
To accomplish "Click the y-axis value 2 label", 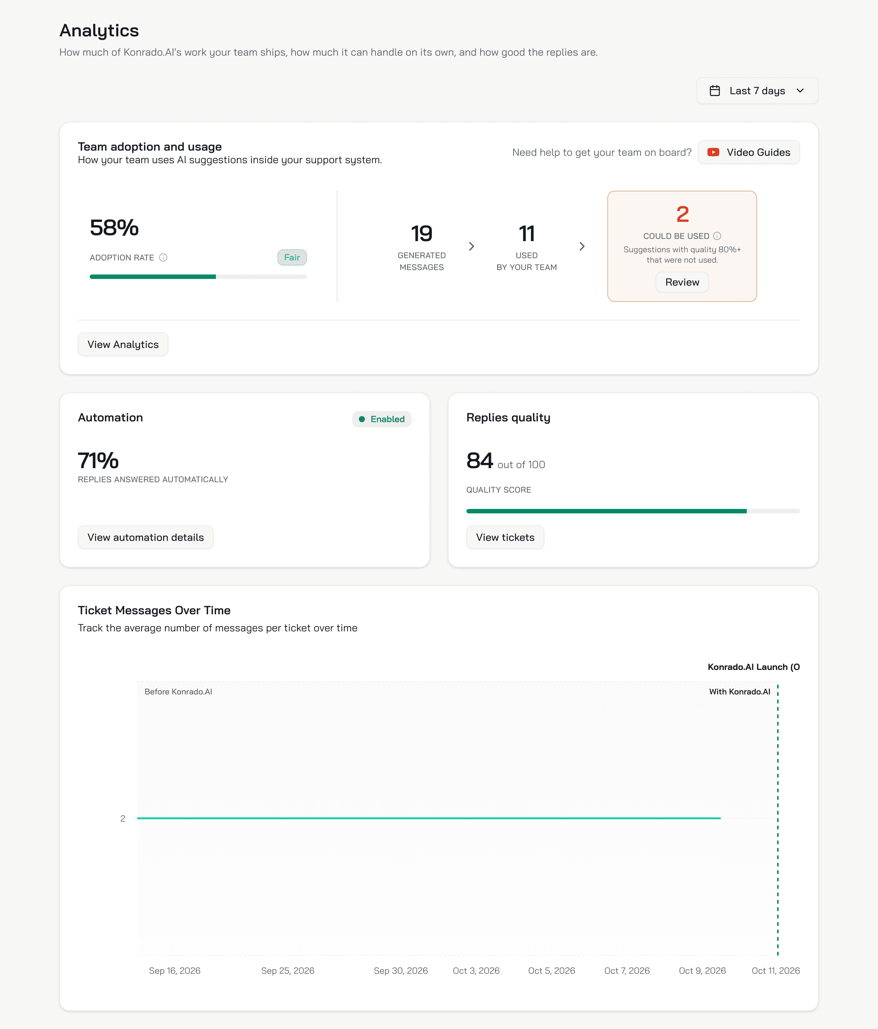I will tap(123, 818).
